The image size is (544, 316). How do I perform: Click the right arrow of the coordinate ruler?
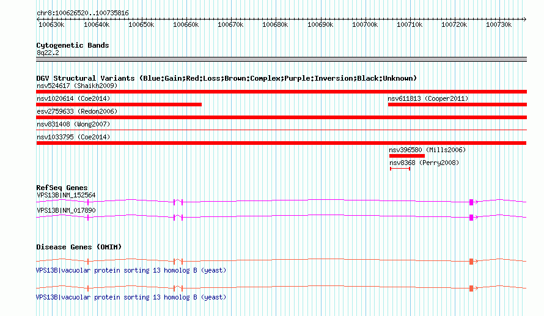tap(525, 20)
